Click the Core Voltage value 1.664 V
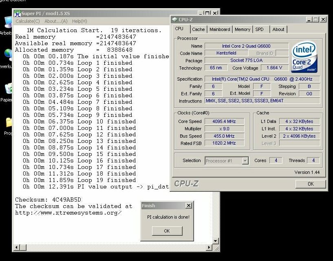333x261 pixels. pyautogui.click(x=274, y=68)
